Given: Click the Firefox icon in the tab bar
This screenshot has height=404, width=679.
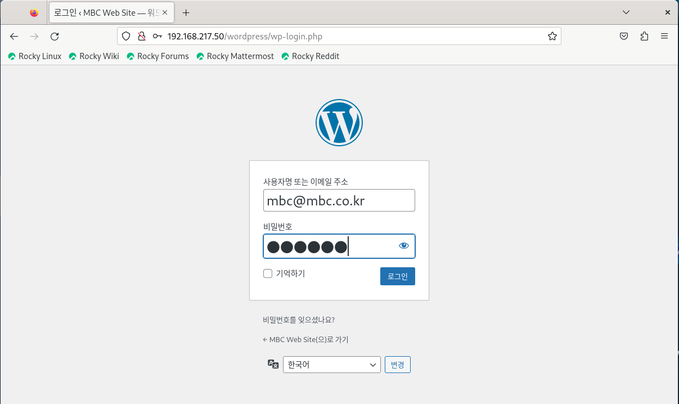Looking at the screenshot, I should [34, 12].
